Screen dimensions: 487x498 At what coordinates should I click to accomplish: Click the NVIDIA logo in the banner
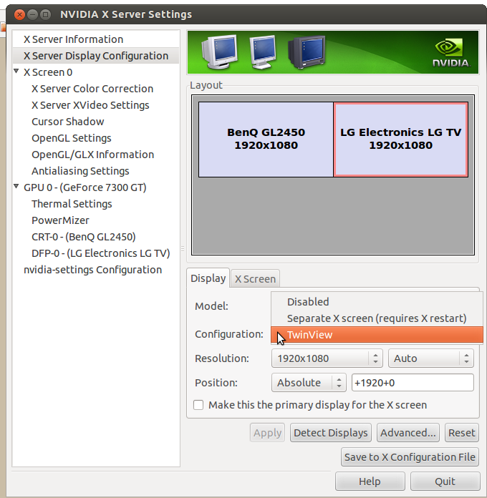coord(450,53)
